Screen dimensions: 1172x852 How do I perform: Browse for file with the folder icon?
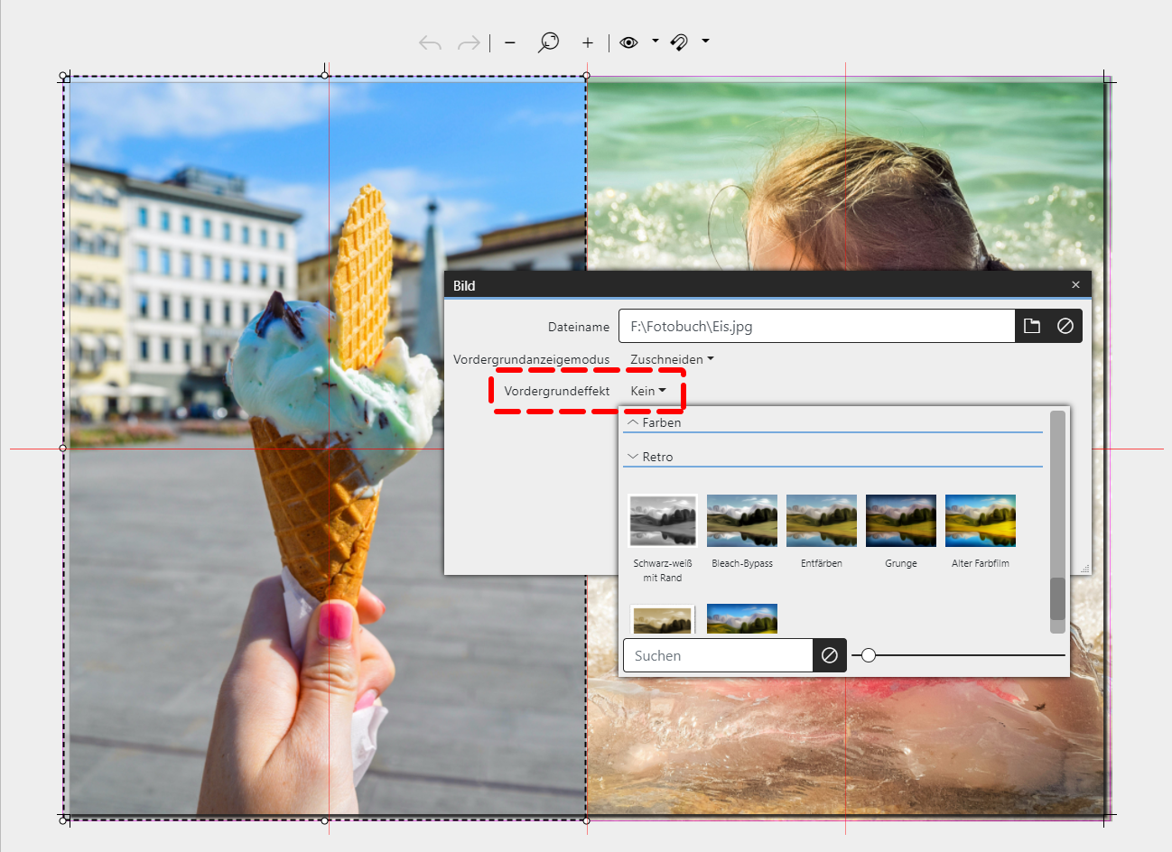point(1032,326)
